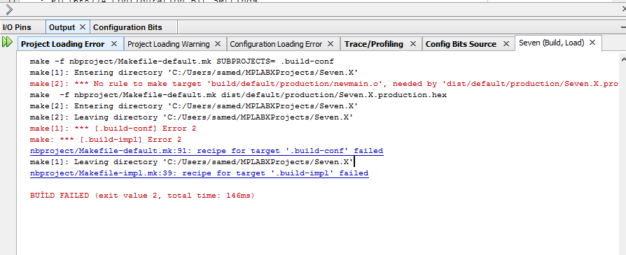
Task: Click the 'make[1]: Leaving directory' output line
Action: [191, 162]
